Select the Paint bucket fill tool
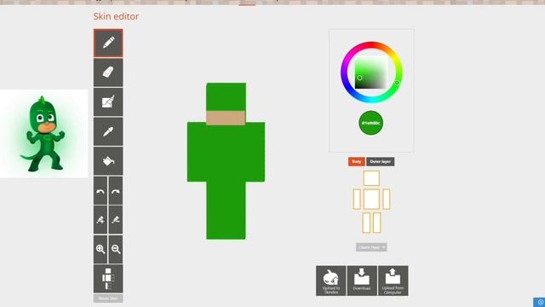This screenshot has height=307, width=545. click(108, 161)
